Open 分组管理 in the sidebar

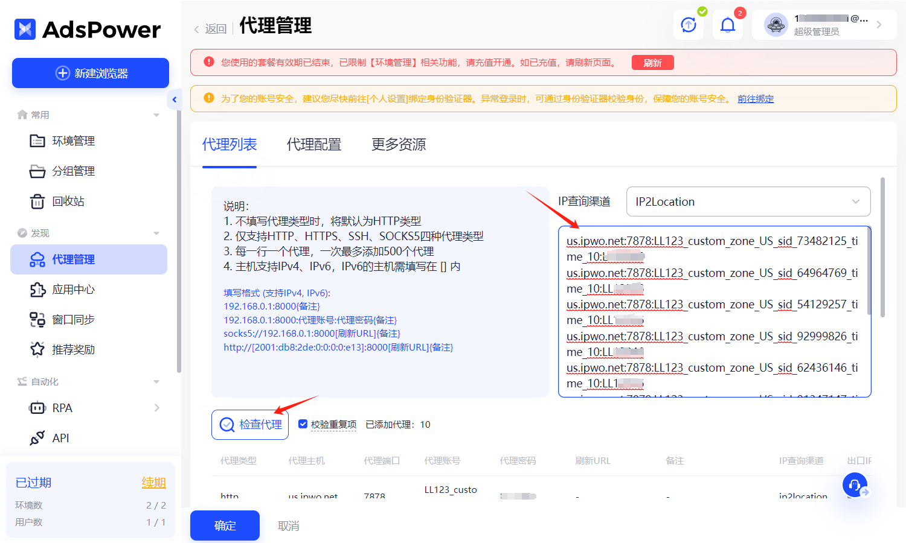coord(89,171)
